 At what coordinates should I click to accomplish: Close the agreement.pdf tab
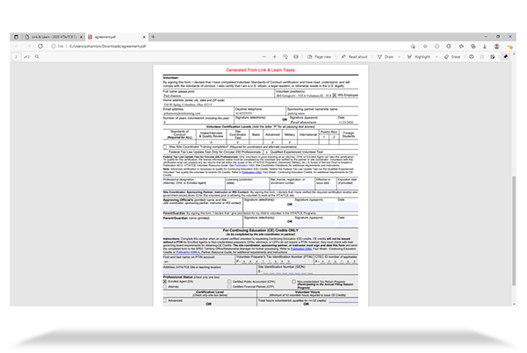(144, 37)
